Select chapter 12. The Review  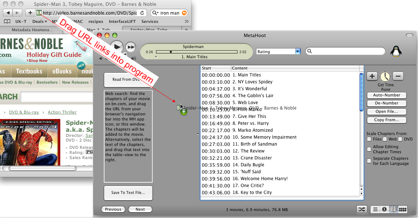[280, 151]
